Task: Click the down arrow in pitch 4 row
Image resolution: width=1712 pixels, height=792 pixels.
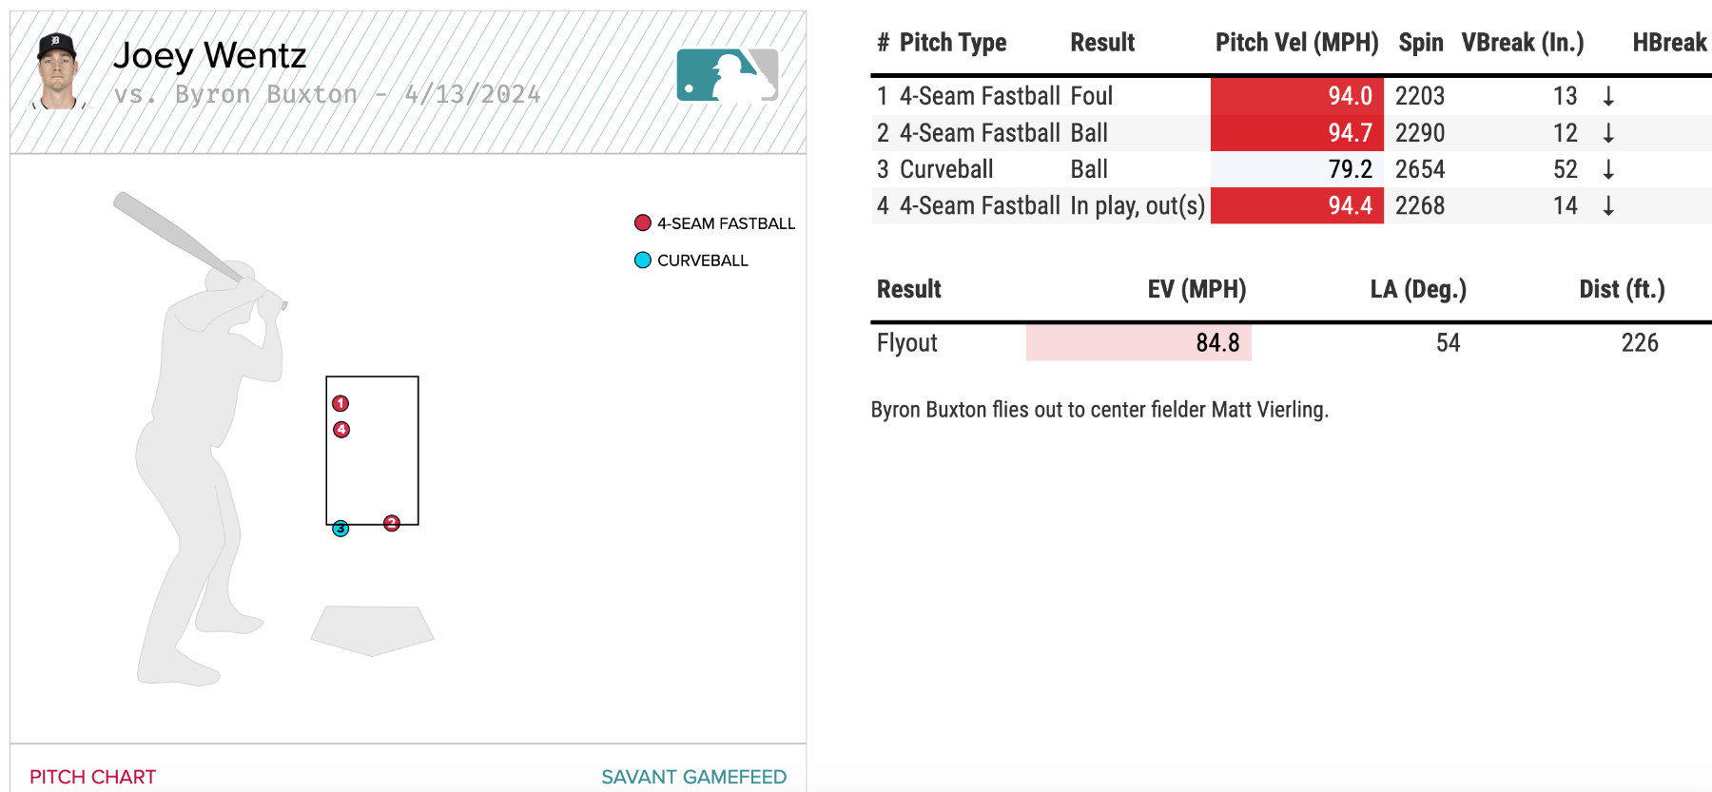Action: (1608, 205)
